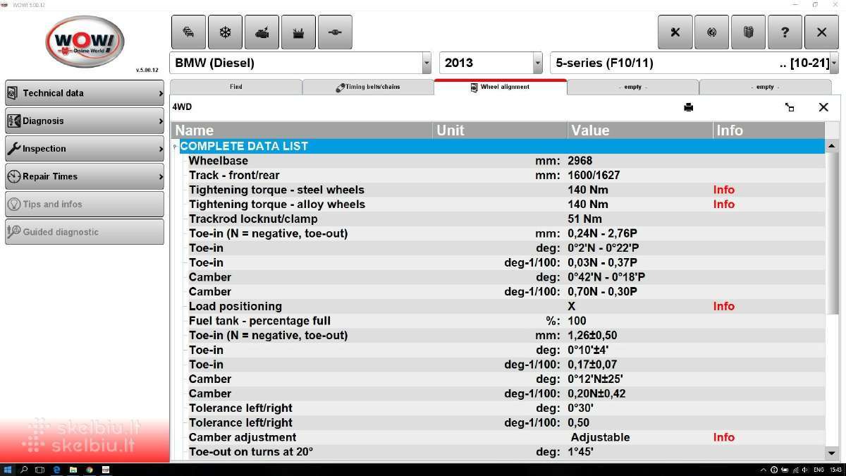The image size is (846, 476).
Task: Open the vehicle selection toolbar icon
Action: click(x=189, y=32)
